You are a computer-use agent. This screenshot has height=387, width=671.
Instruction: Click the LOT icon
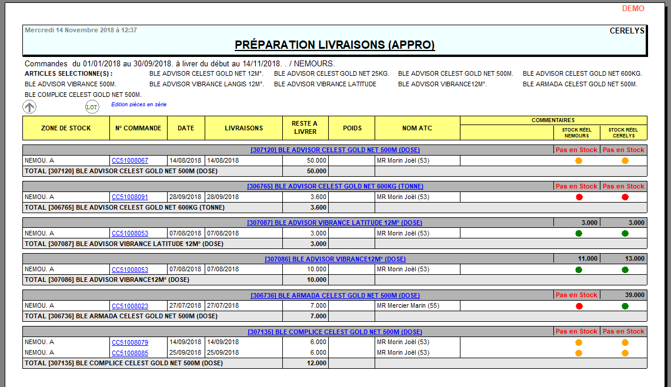[92, 107]
